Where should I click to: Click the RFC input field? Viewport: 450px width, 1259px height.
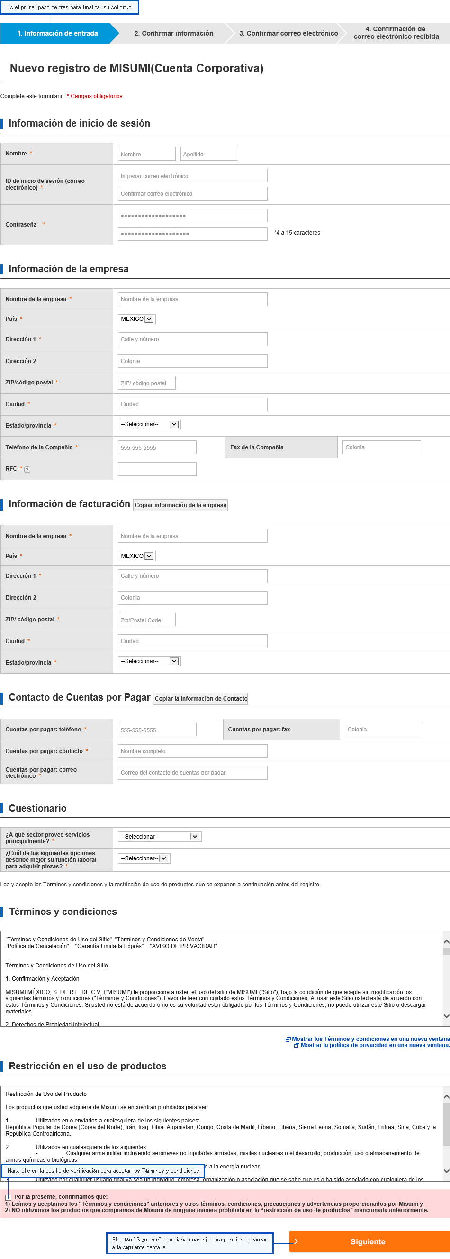point(157,469)
